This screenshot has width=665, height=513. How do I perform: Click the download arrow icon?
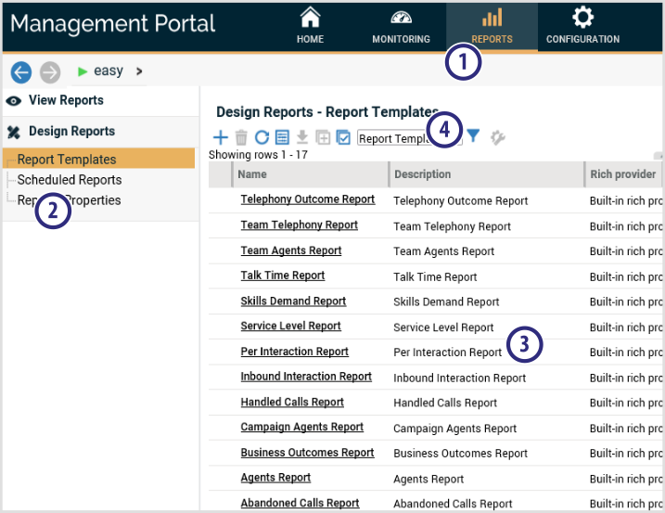click(x=302, y=137)
